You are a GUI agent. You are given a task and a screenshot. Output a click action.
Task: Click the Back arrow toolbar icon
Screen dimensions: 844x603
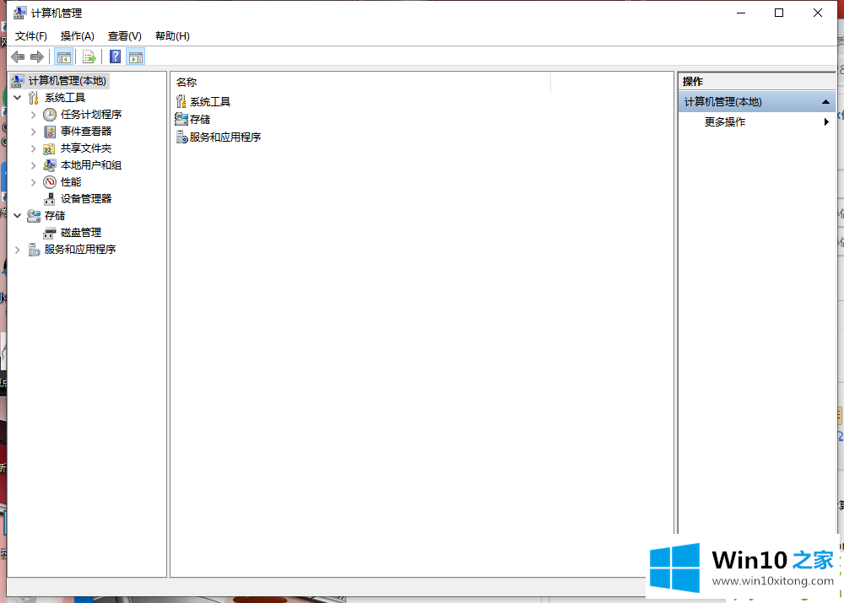(x=18, y=57)
